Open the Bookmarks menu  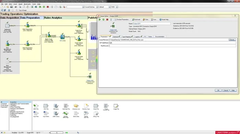tap(27, 4)
